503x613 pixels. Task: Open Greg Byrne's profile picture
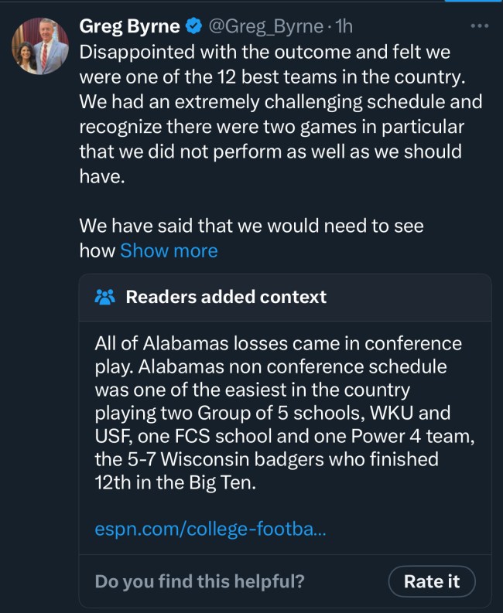pyautogui.click(x=40, y=47)
